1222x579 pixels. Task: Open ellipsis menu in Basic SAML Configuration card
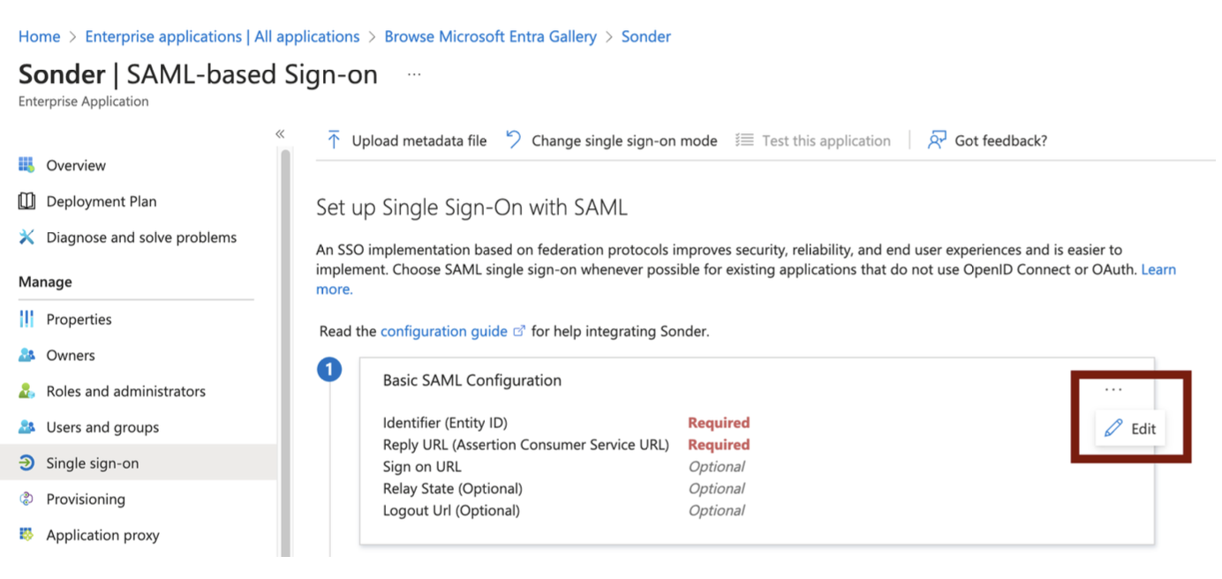(1113, 389)
